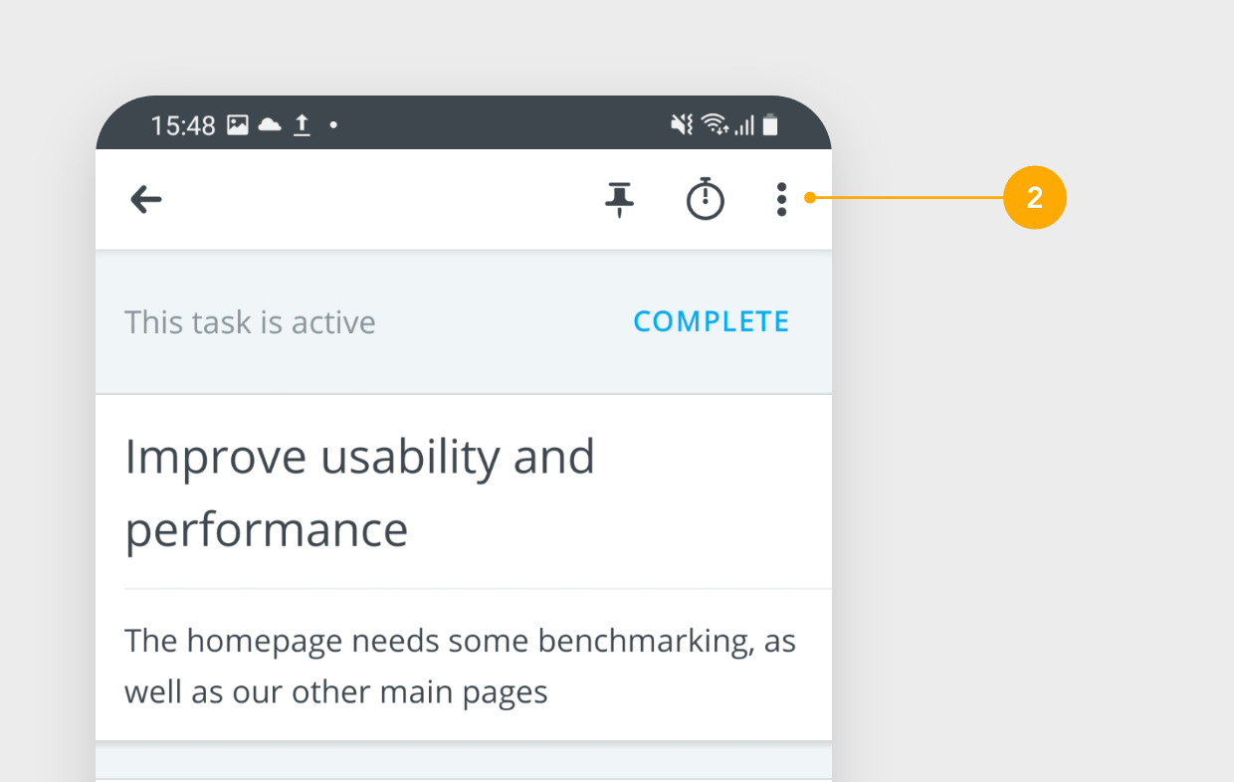Tap the upload notification icon

click(302, 124)
